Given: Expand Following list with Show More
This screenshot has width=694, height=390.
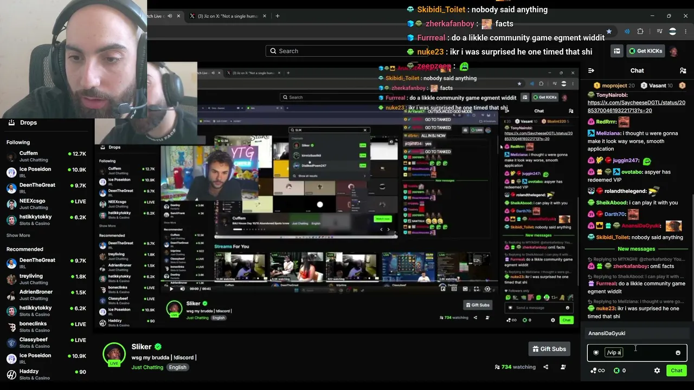Looking at the screenshot, I should (18, 236).
